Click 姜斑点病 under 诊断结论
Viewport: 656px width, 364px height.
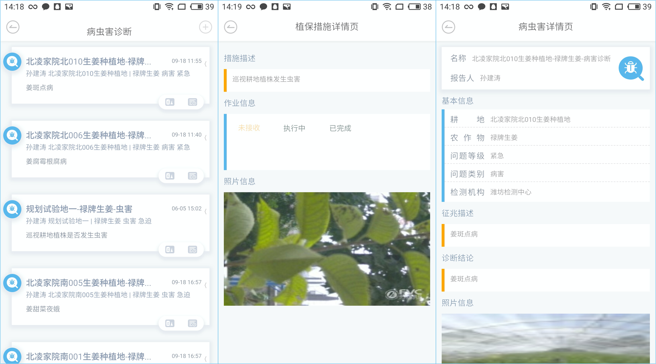pyautogui.click(x=464, y=279)
